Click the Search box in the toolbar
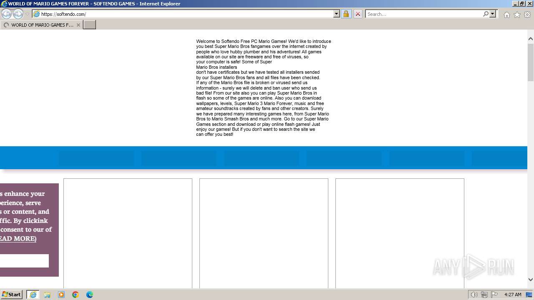Image resolution: width=534 pixels, height=300 pixels. coord(423,14)
